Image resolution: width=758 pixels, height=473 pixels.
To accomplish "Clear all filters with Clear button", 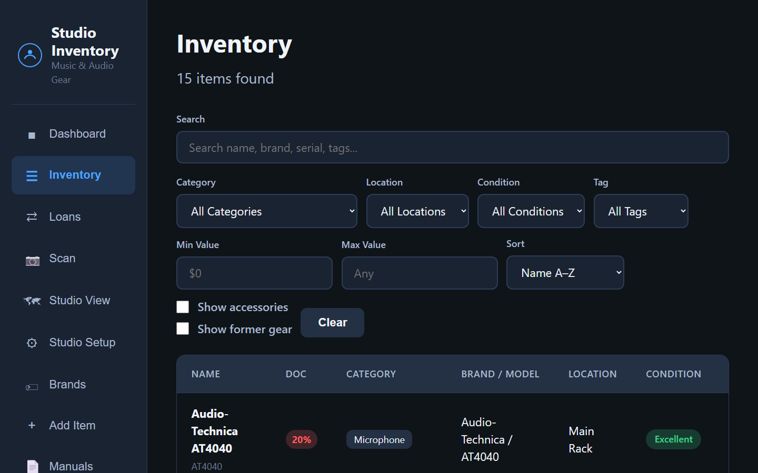I will 332,323.
